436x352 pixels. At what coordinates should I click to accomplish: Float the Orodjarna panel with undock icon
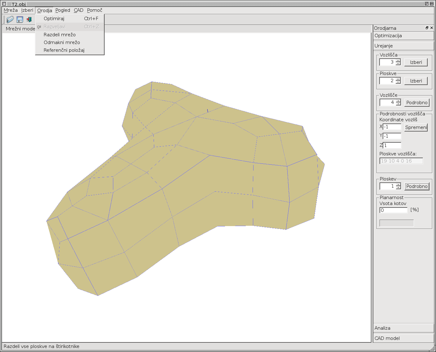(427, 28)
